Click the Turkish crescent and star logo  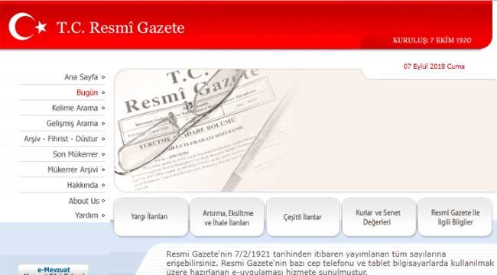[28, 27]
